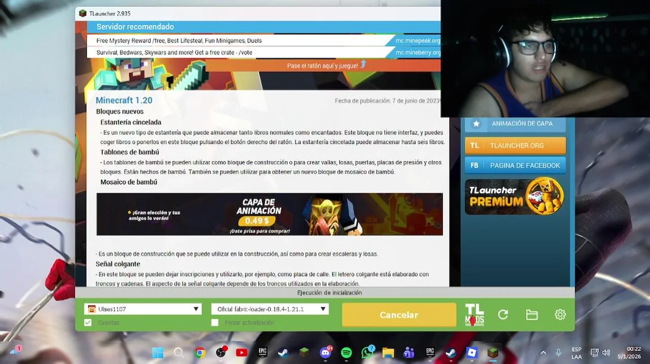The image size is (650, 364).
Task: Open volume control in system tray
Action: pos(606,352)
